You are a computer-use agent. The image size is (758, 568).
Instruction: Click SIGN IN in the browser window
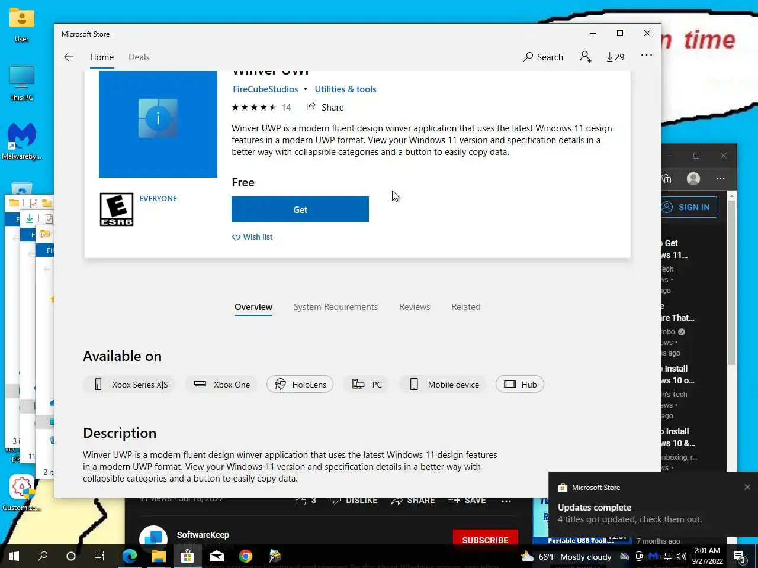(688, 207)
